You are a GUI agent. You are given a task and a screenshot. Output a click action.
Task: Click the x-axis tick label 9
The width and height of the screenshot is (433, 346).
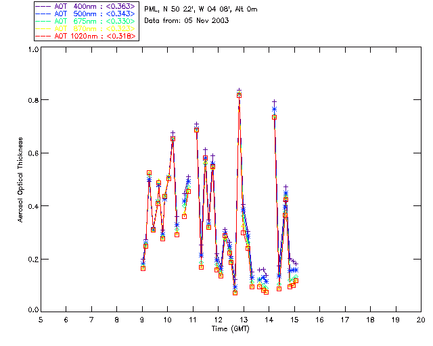[142, 320]
